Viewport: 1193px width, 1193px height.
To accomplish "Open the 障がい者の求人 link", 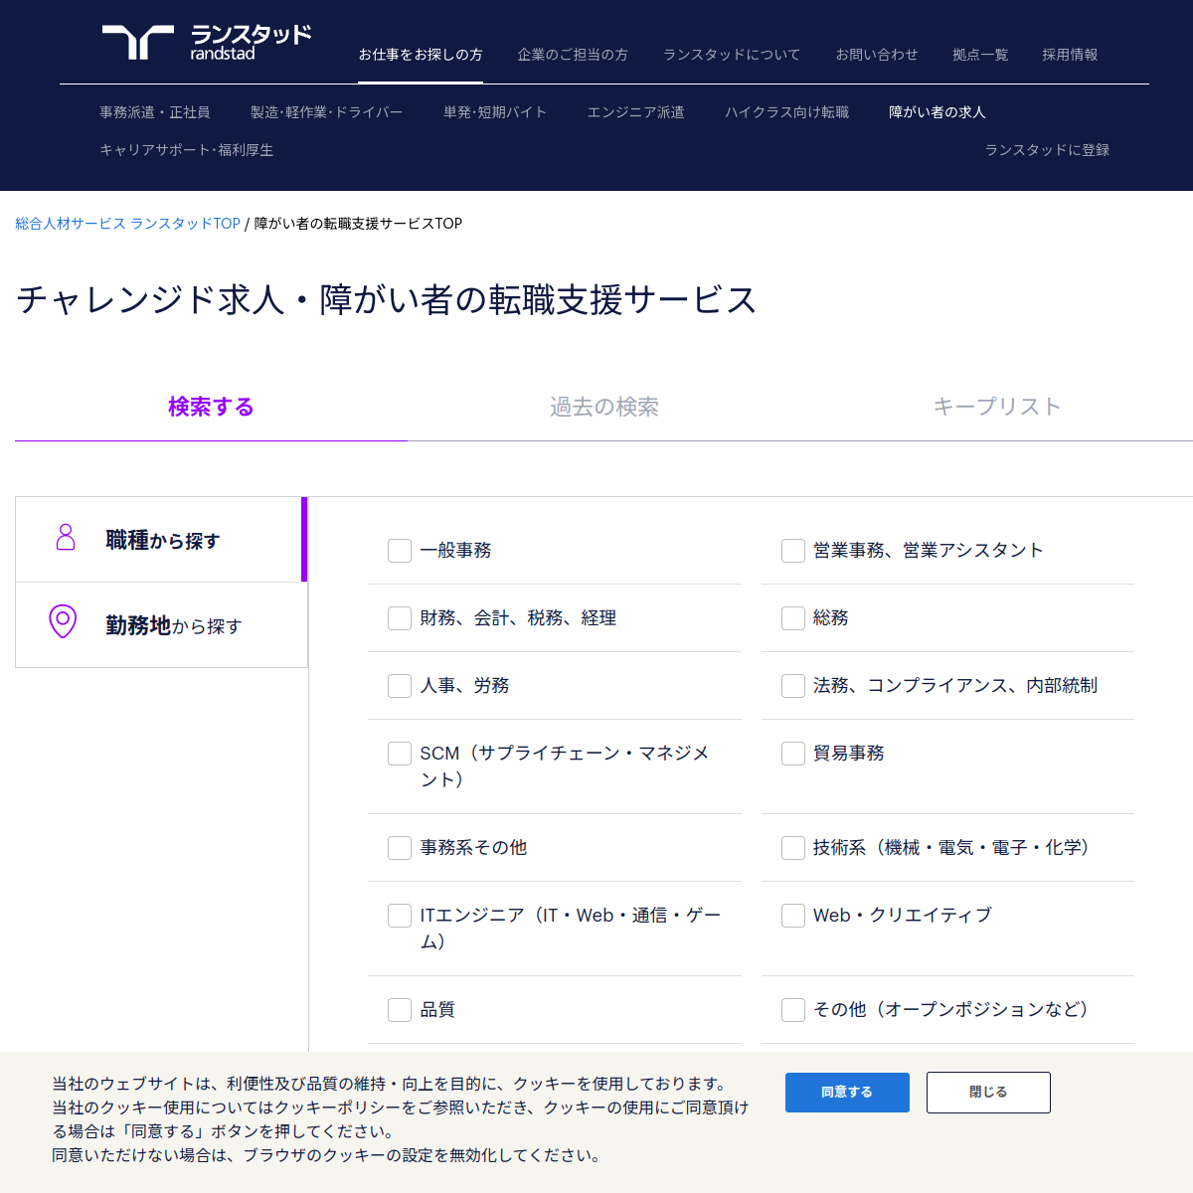I will click(x=937, y=112).
